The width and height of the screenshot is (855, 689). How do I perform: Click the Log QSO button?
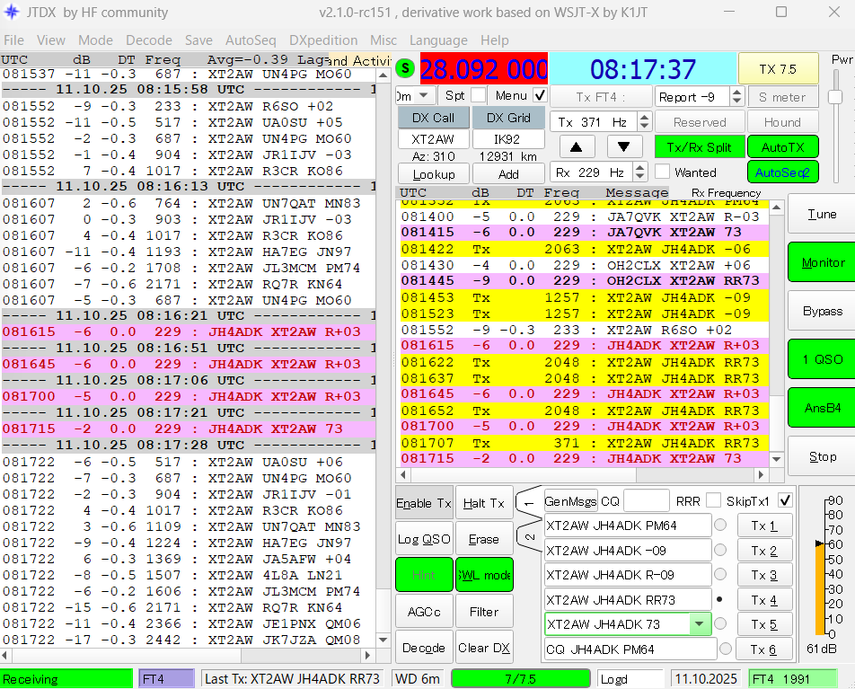click(x=423, y=539)
